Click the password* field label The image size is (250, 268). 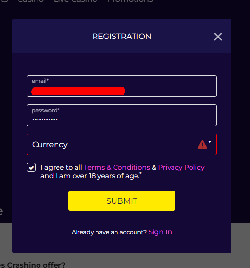46,110
